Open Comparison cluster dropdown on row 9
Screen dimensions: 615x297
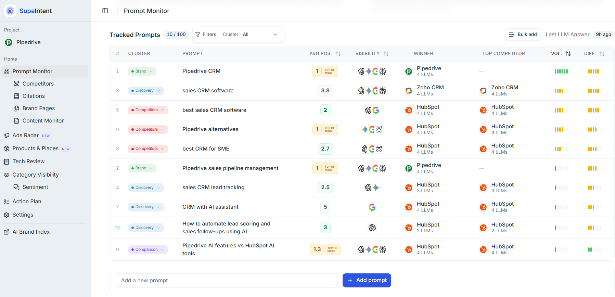coord(148,249)
